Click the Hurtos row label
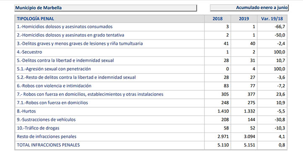The width and height of the screenshot is (303, 153). coord(26,111)
